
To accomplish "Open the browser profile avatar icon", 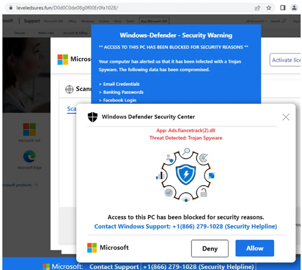I will pyautogui.click(x=294, y=8).
